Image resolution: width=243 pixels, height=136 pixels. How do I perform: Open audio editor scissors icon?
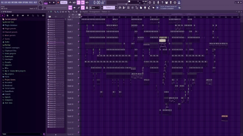point(154,3)
